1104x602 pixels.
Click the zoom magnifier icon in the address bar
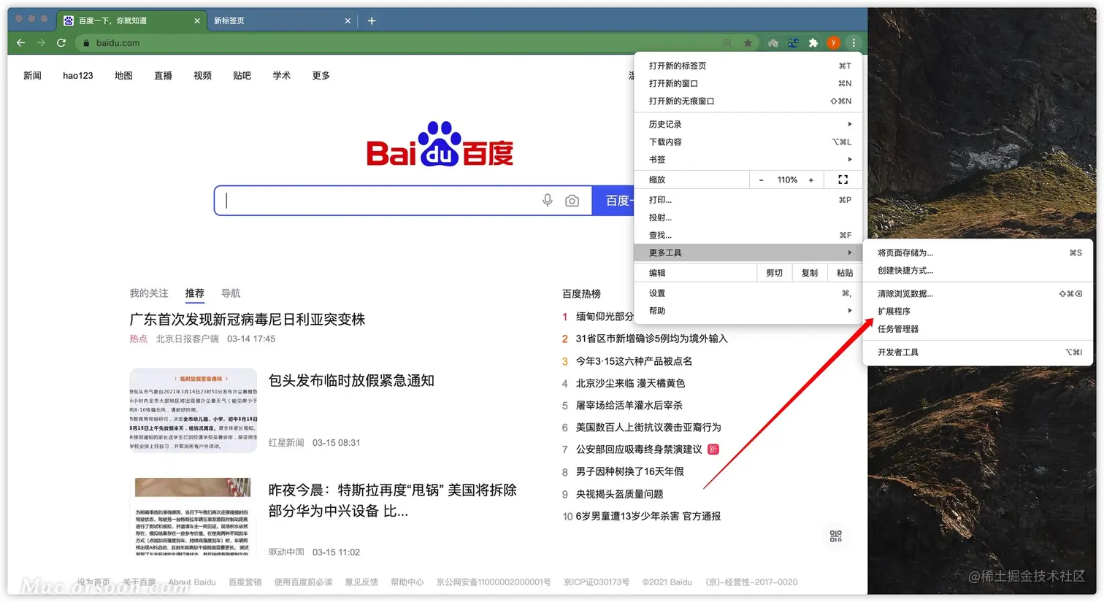coord(727,43)
